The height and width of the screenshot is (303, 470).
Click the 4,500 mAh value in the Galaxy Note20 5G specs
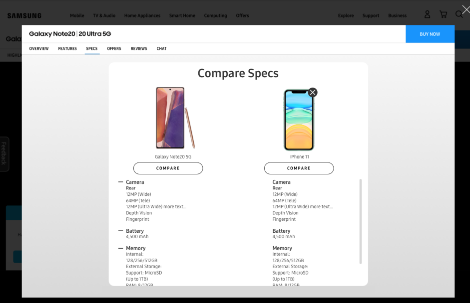137,237
